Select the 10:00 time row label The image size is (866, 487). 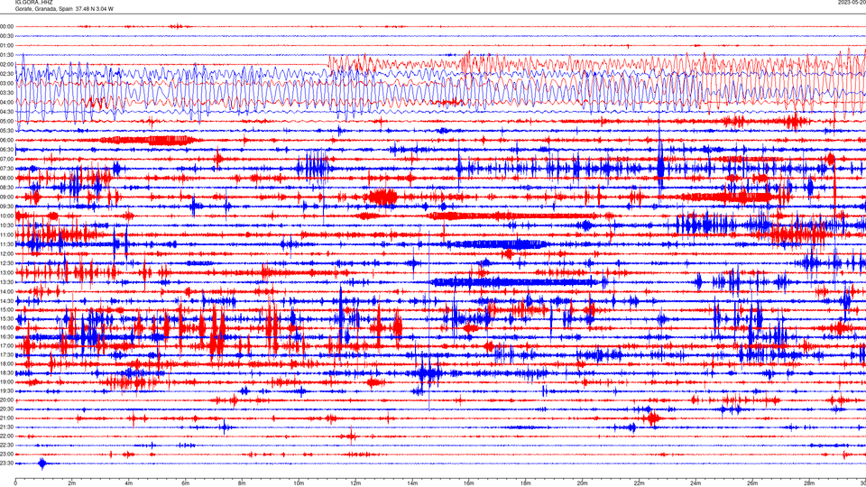[x=6, y=216]
